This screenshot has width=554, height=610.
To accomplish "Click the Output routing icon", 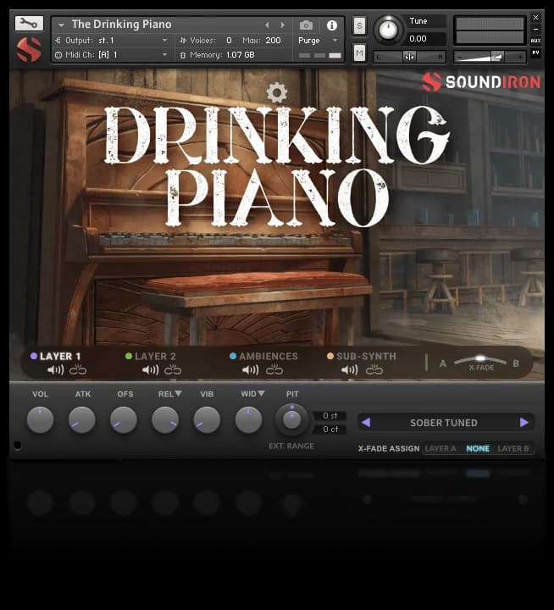I will [x=58, y=40].
